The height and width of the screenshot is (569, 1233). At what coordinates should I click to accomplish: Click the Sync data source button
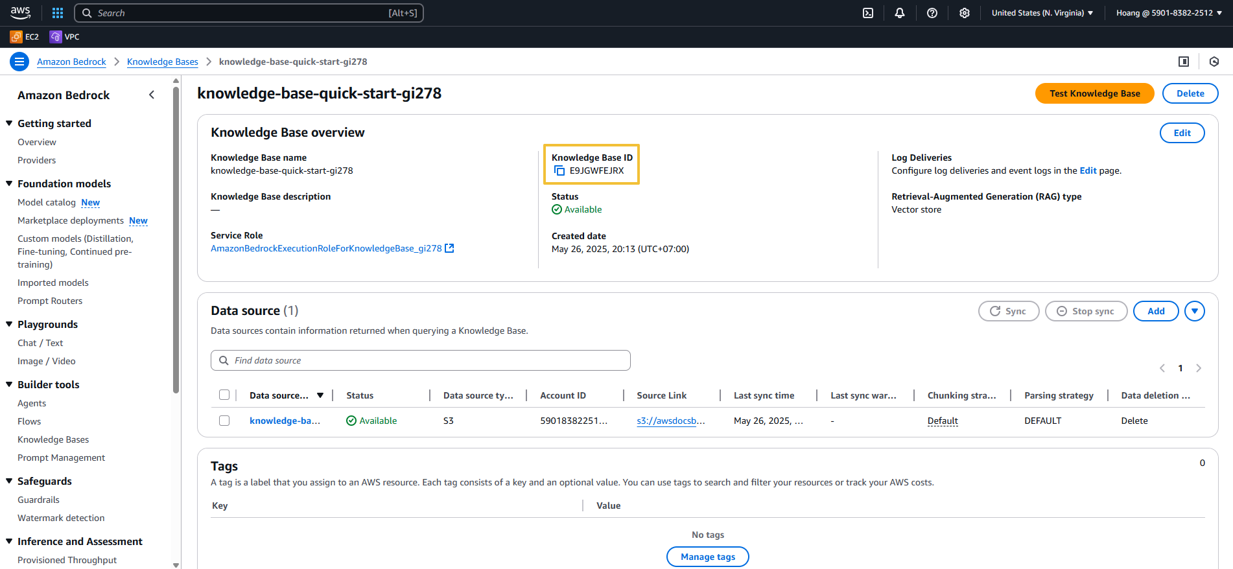coord(1009,311)
